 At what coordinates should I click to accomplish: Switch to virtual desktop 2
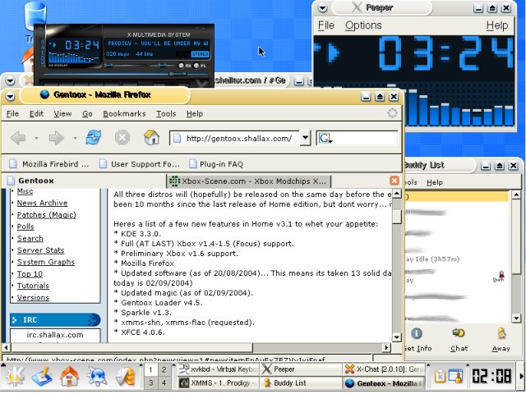tap(164, 370)
